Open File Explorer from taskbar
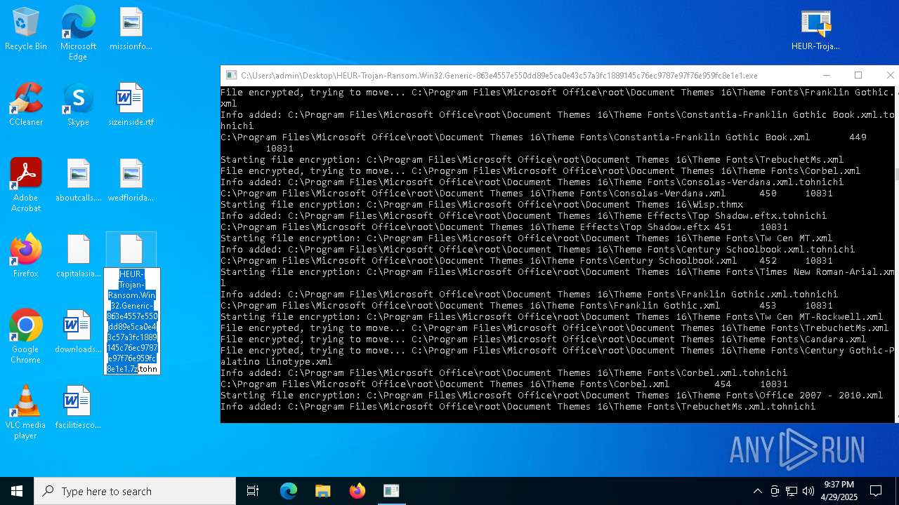Screen dimensions: 899x505 pyautogui.click(x=323, y=491)
